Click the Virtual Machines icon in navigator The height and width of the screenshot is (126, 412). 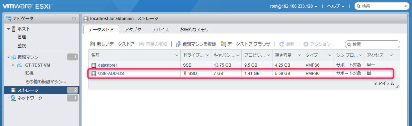pyautogui.click(x=13, y=57)
